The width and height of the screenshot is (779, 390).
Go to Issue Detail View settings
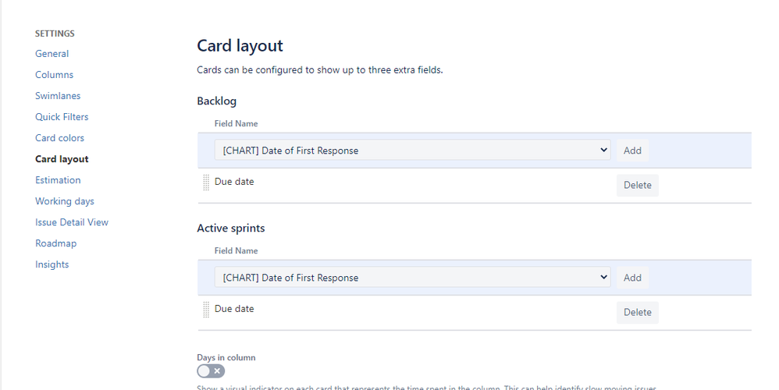(72, 222)
